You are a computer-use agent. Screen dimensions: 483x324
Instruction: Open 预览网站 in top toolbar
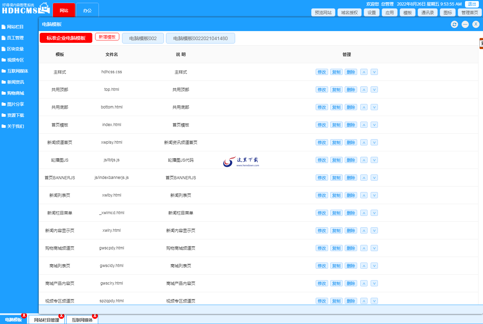(x=323, y=12)
